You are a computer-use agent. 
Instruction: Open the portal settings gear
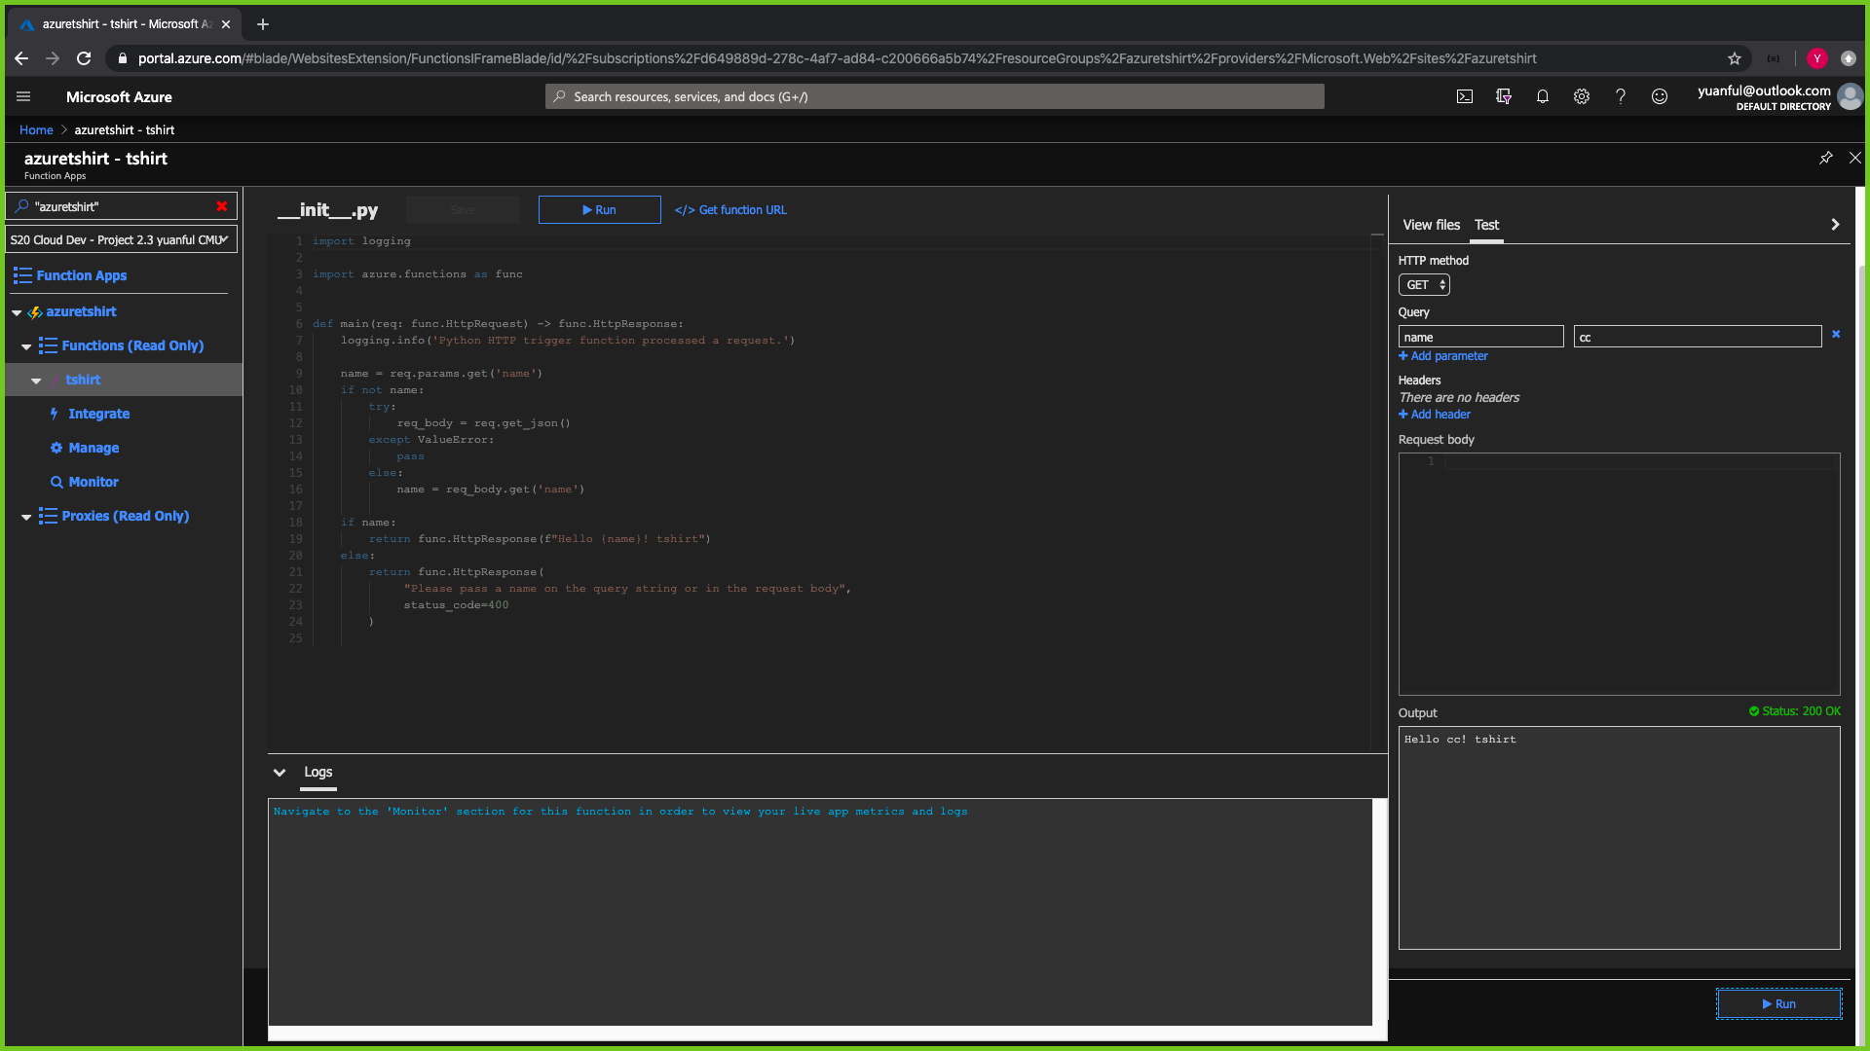[1581, 96]
